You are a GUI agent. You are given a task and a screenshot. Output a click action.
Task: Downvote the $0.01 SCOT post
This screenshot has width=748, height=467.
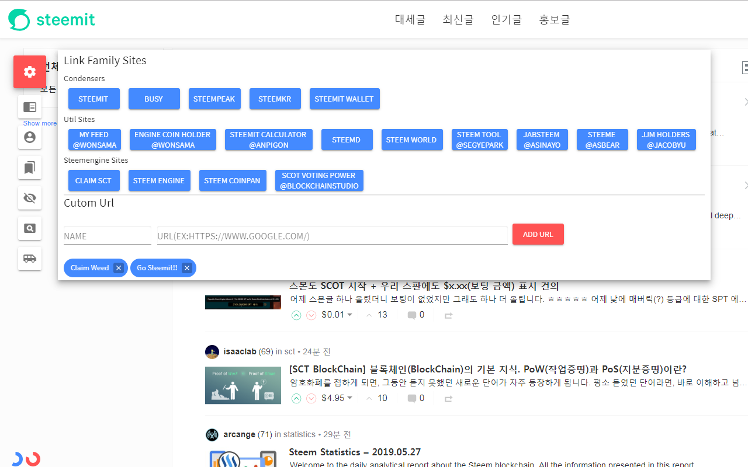pyautogui.click(x=311, y=315)
